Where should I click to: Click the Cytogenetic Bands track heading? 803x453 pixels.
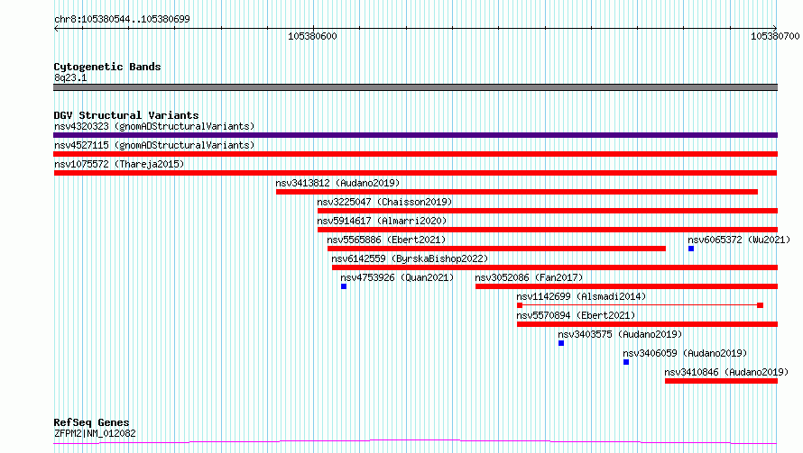(107, 67)
